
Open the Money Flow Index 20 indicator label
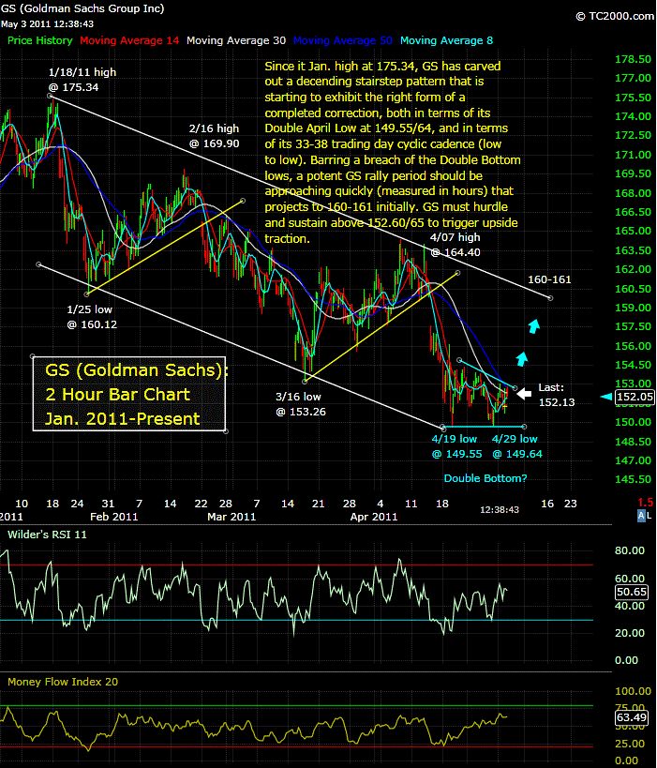(x=63, y=682)
